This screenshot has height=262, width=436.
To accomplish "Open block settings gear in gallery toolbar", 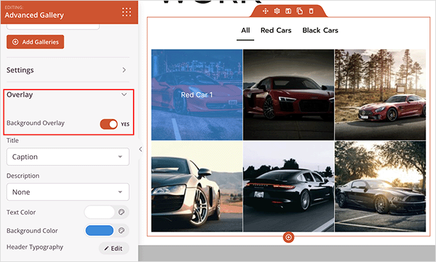I will pos(277,11).
